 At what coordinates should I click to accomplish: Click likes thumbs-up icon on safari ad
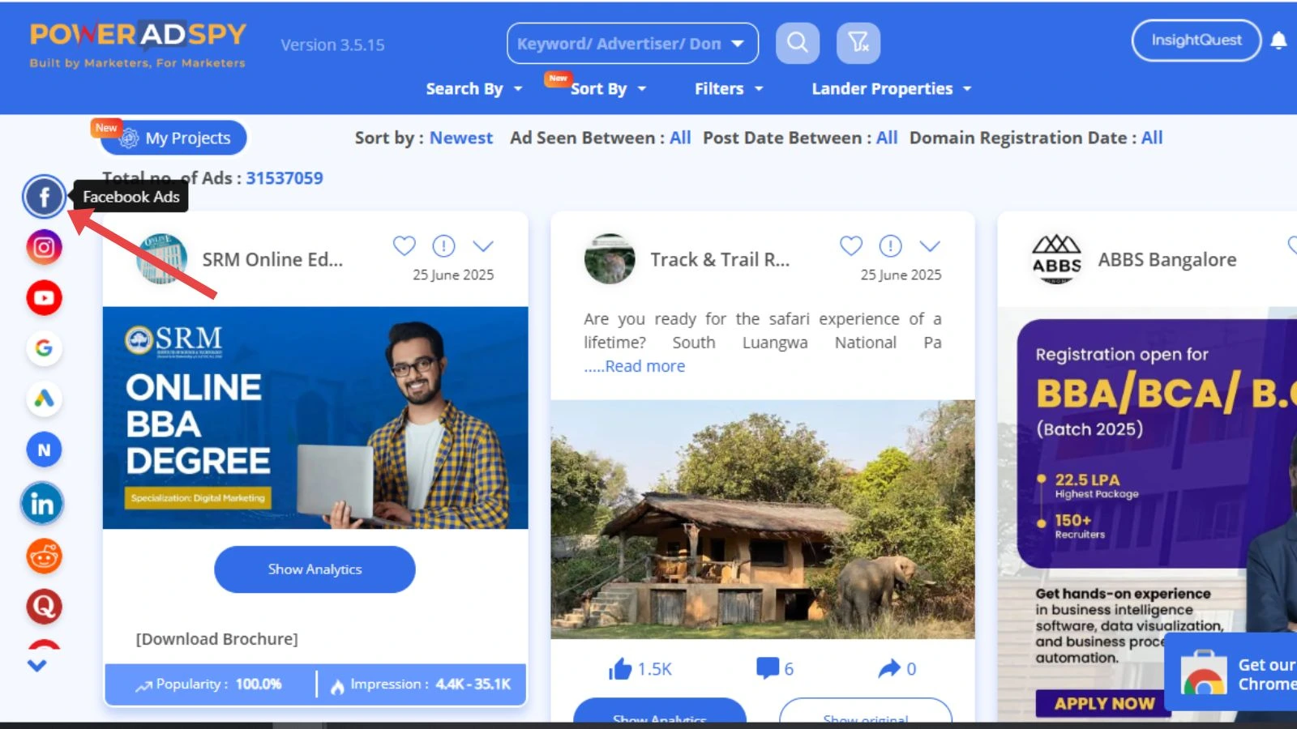click(x=620, y=669)
